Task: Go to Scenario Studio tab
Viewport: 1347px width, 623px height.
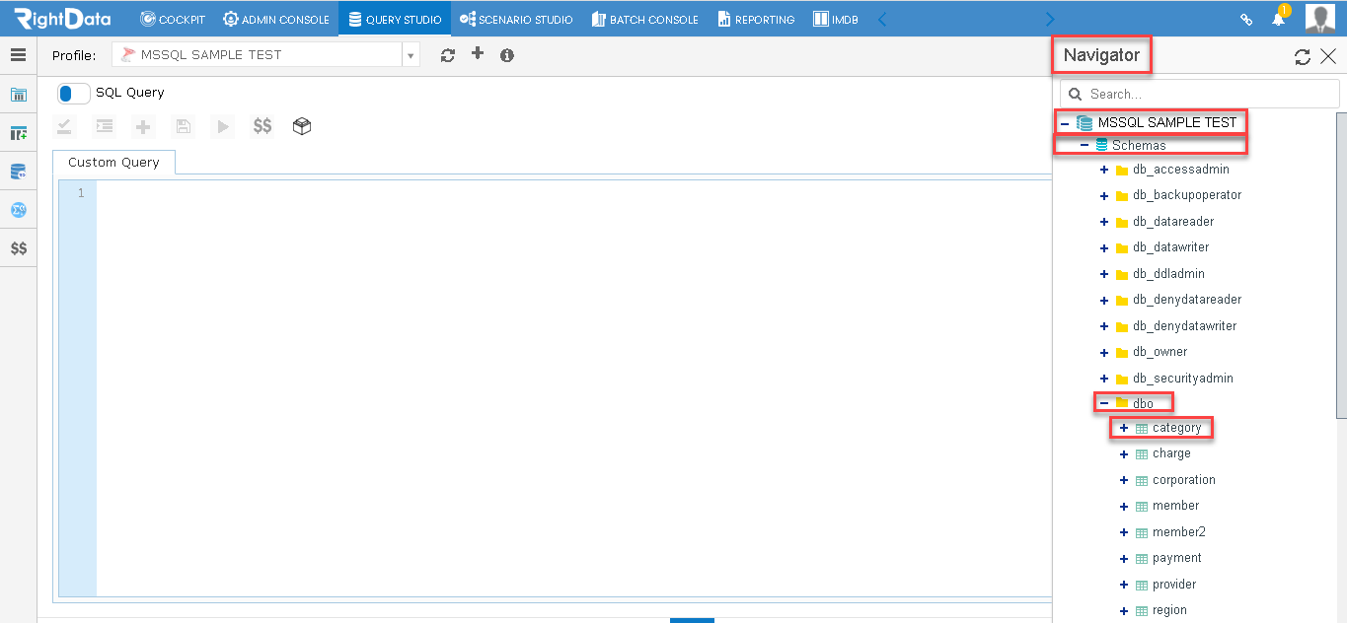Action: coord(516,19)
